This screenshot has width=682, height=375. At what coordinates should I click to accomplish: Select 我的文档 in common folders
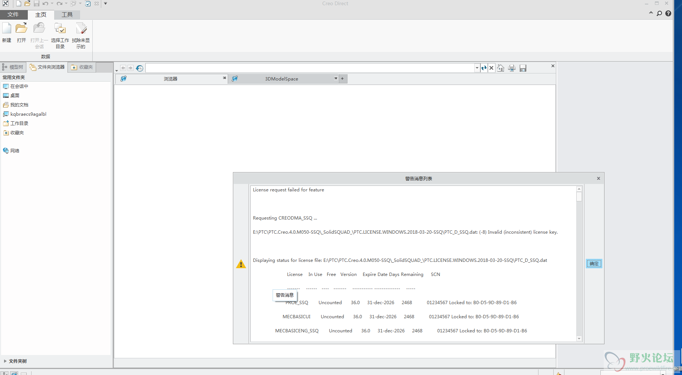point(16,105)
